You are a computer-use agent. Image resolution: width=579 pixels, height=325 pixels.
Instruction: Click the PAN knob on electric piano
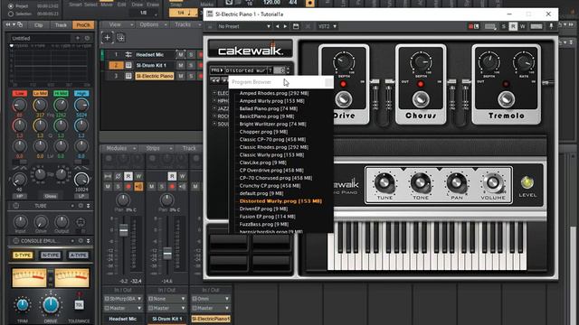click(457, 182)
